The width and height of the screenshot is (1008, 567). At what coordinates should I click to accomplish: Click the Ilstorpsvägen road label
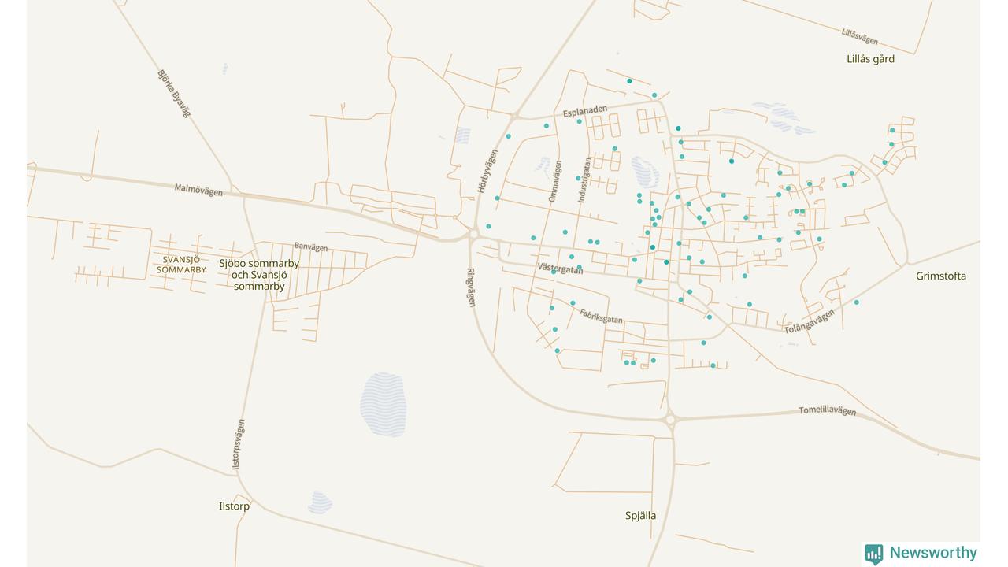click(239, 445)
